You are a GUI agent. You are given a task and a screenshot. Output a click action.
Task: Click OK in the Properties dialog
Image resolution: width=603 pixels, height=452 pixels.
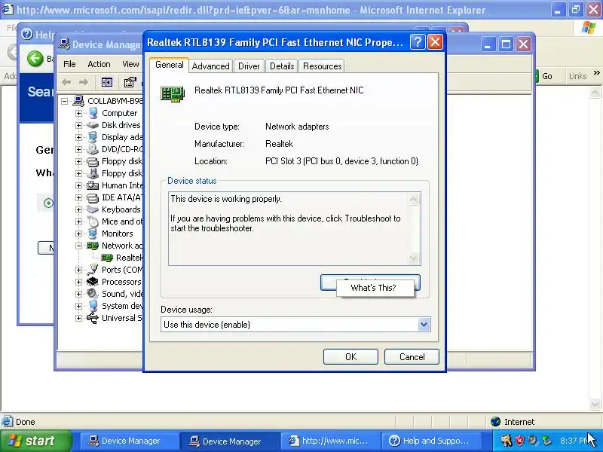(350, 356)
